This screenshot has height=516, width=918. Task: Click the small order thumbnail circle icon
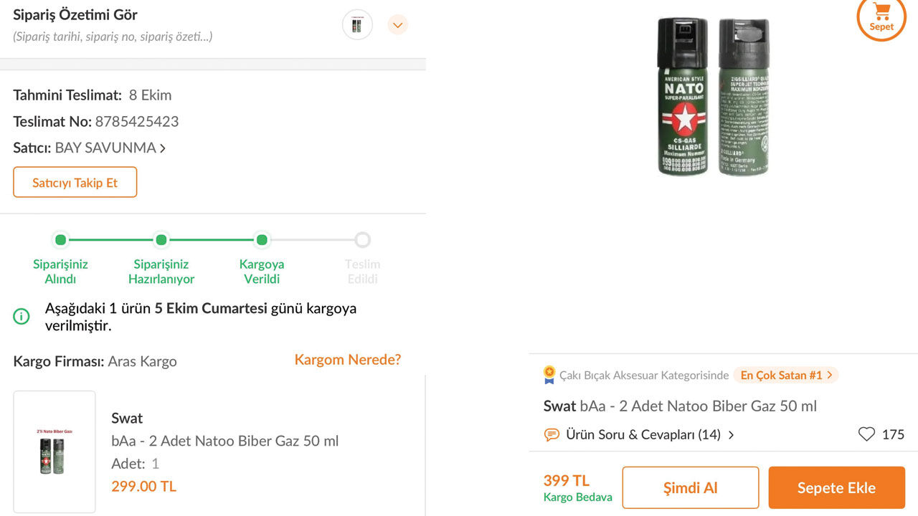coord(357,25)
